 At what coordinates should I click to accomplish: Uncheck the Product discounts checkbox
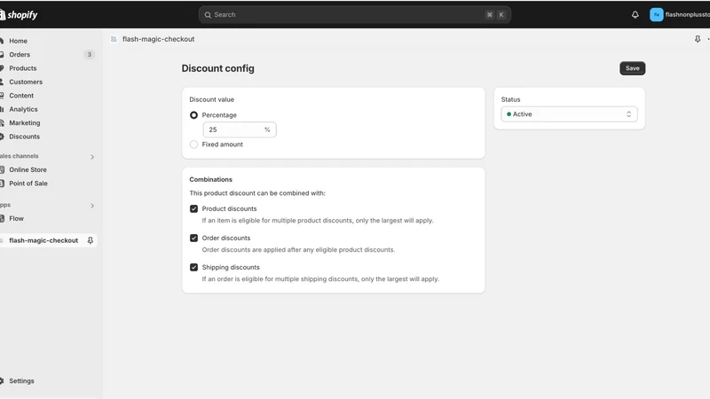tap(193, 208)
